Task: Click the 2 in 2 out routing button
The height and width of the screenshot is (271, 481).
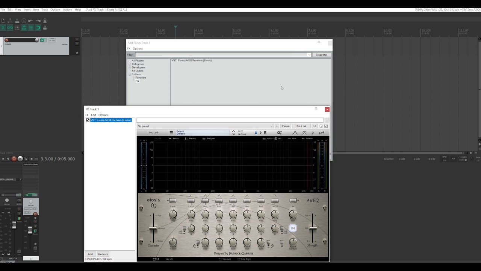Action: 301,126
